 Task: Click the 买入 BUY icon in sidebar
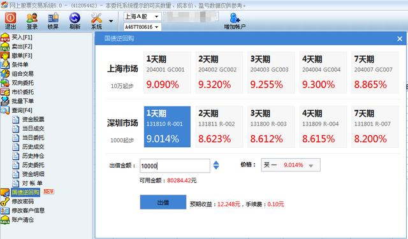click(x=5, y=38)
